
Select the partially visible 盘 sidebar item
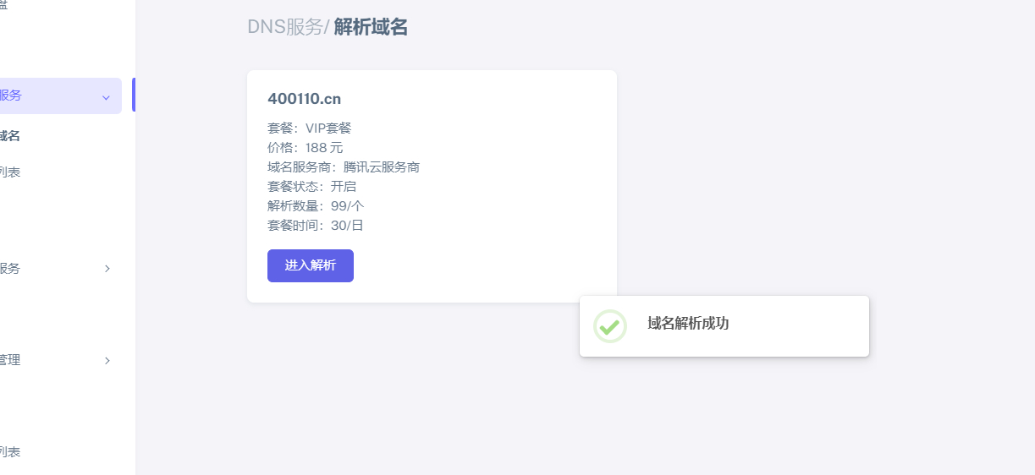(x=3, y=4)
